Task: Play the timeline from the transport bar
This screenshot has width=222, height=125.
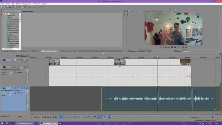Action: [40, 117]
